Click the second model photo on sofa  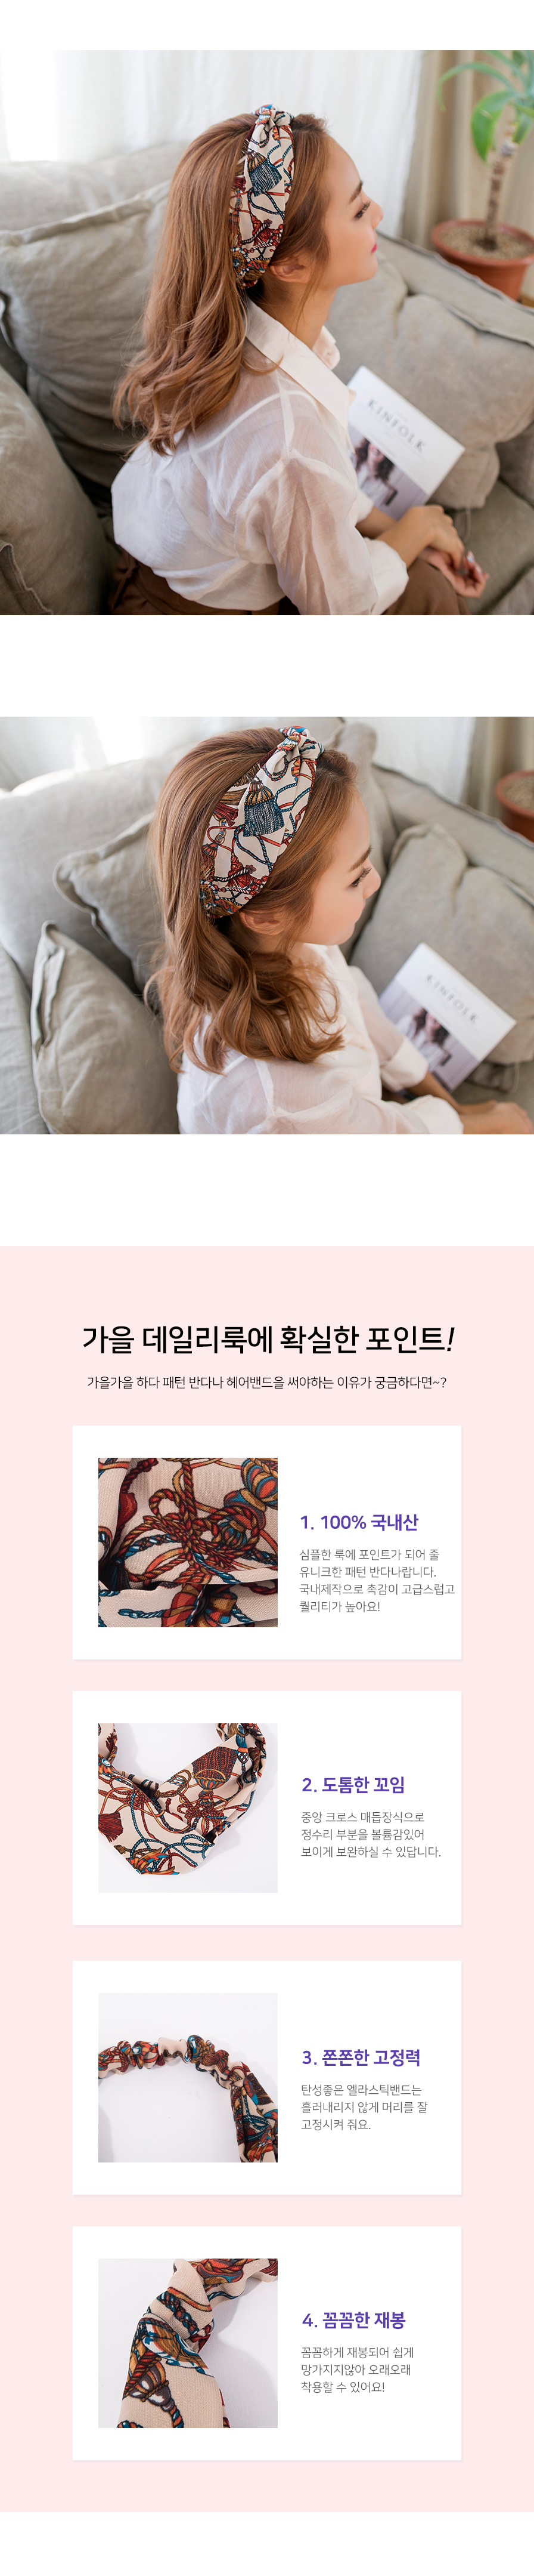point(266,925)
